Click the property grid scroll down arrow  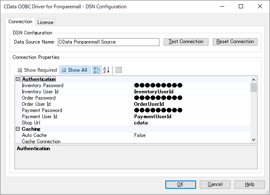click(253, 140)
